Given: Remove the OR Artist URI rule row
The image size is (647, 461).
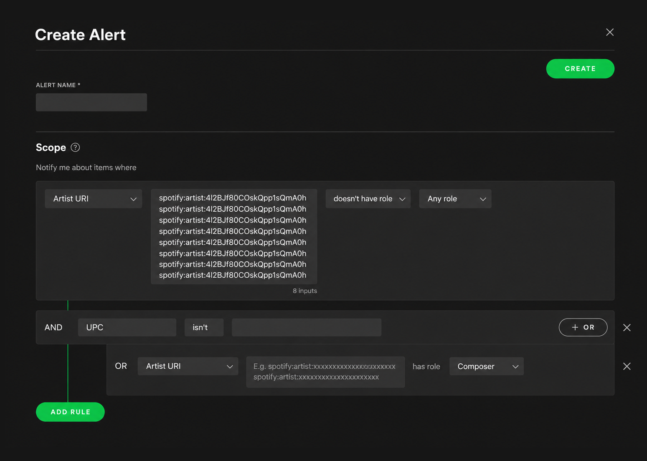Looking at the screenshot, I should (x=627, y=366).
